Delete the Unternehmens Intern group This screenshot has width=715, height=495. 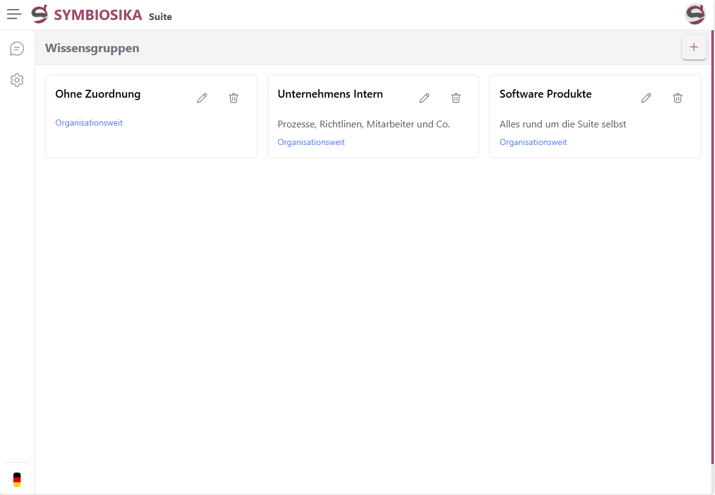point(456,98)
